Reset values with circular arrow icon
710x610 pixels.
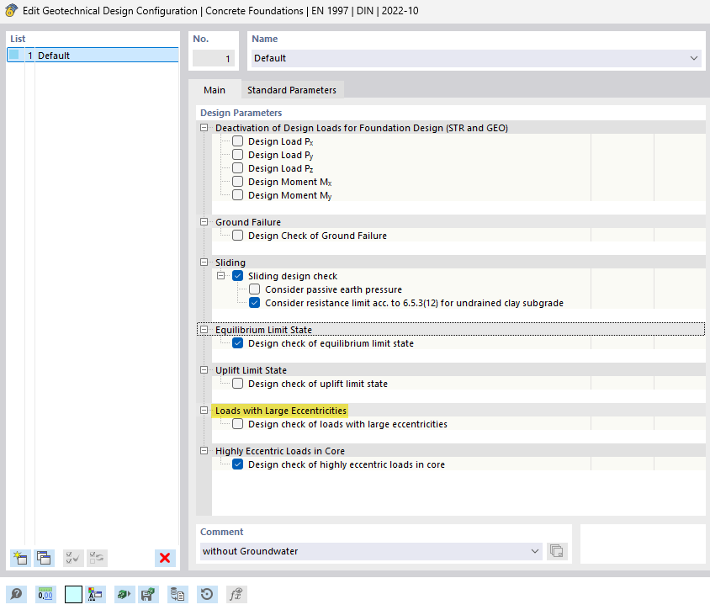coord(207,594)
